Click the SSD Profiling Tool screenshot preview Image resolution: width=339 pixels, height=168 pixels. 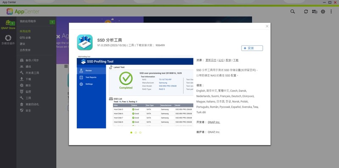click(135, 92)
